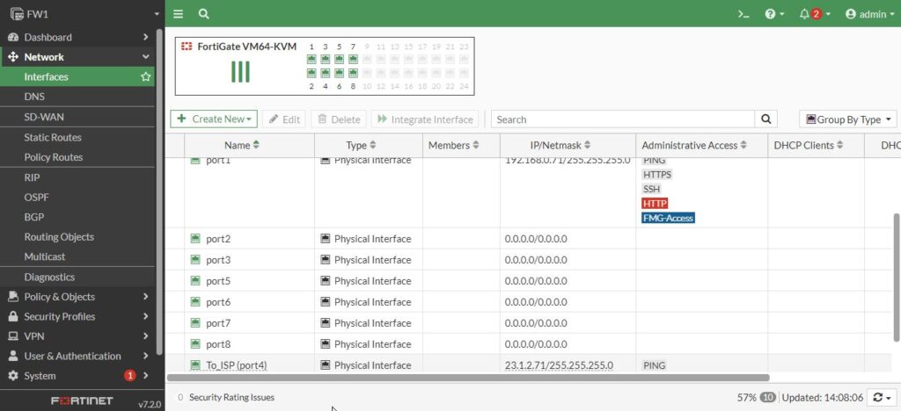Screen dimensions: 901x411
Task: Click the search magnifier button beside Search field
Action: coord(766,119)
